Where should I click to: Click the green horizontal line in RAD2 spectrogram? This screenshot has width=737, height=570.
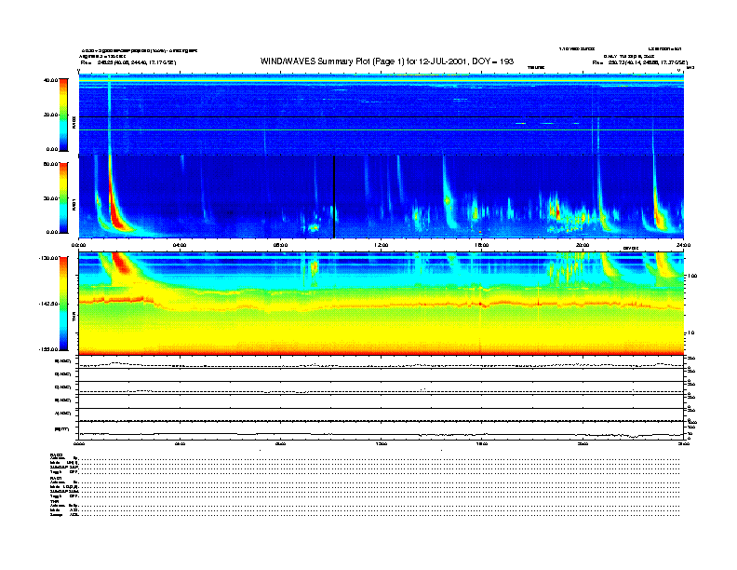[x=381, y=129]
